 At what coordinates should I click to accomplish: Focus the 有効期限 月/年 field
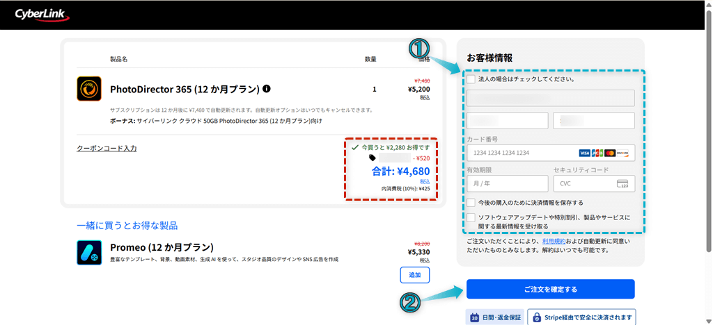508,183
